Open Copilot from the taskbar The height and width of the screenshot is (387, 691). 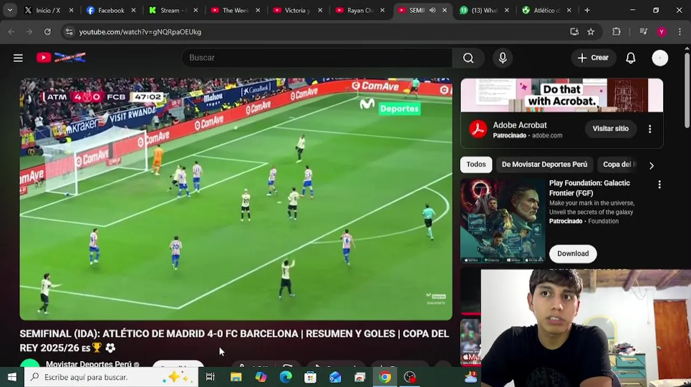tap(261, 377)
